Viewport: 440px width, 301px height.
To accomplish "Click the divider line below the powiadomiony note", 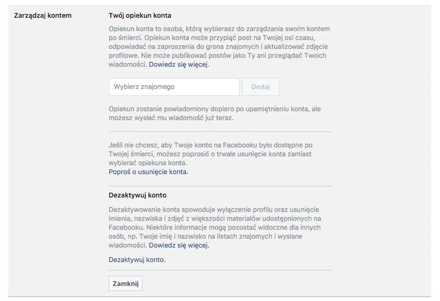I will coord(220,131).
